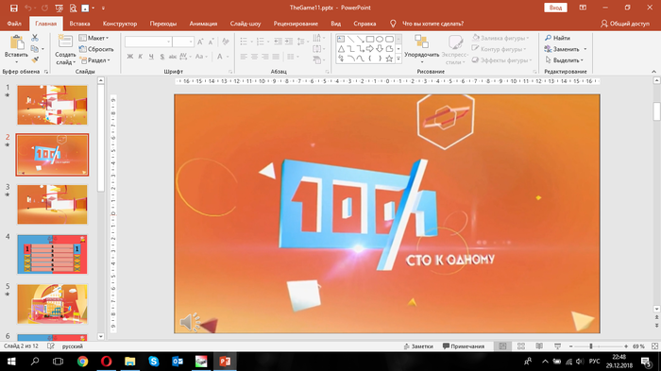Click Find (Найти) magnifier button

(x=557, y=38)
